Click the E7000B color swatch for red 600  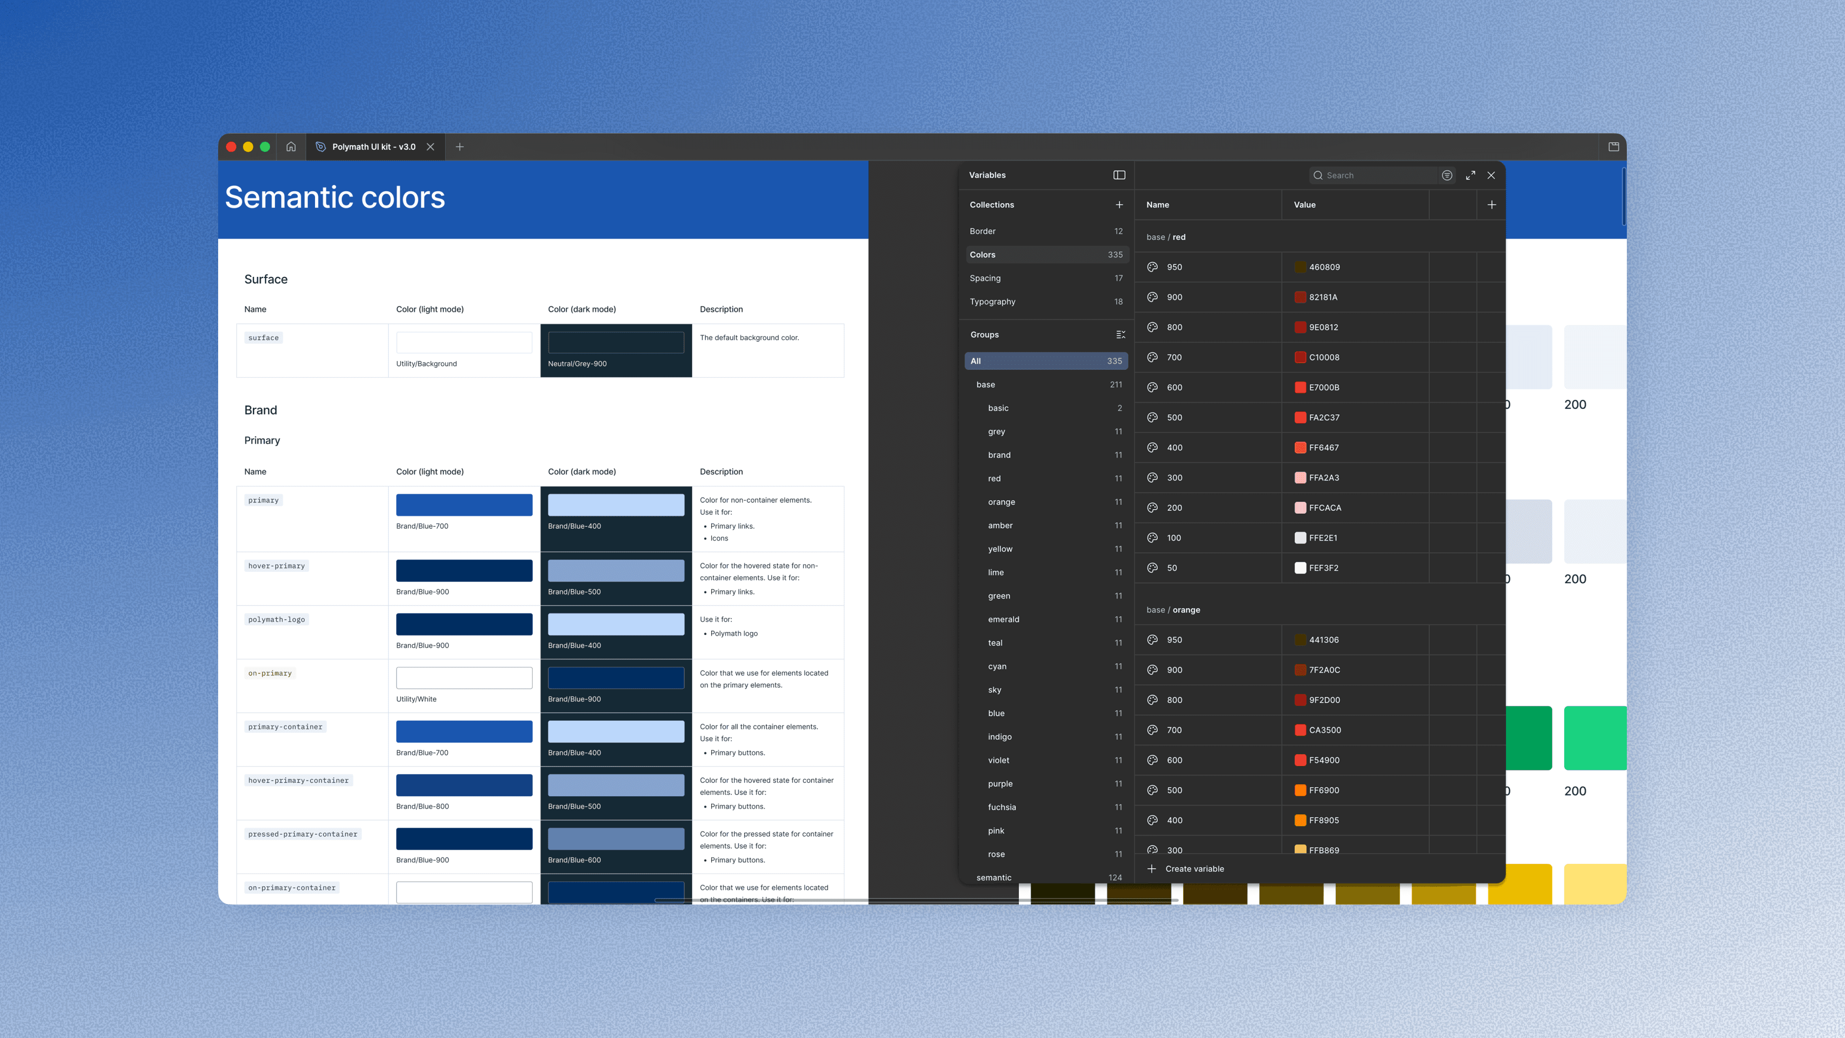pos(1300,387)
